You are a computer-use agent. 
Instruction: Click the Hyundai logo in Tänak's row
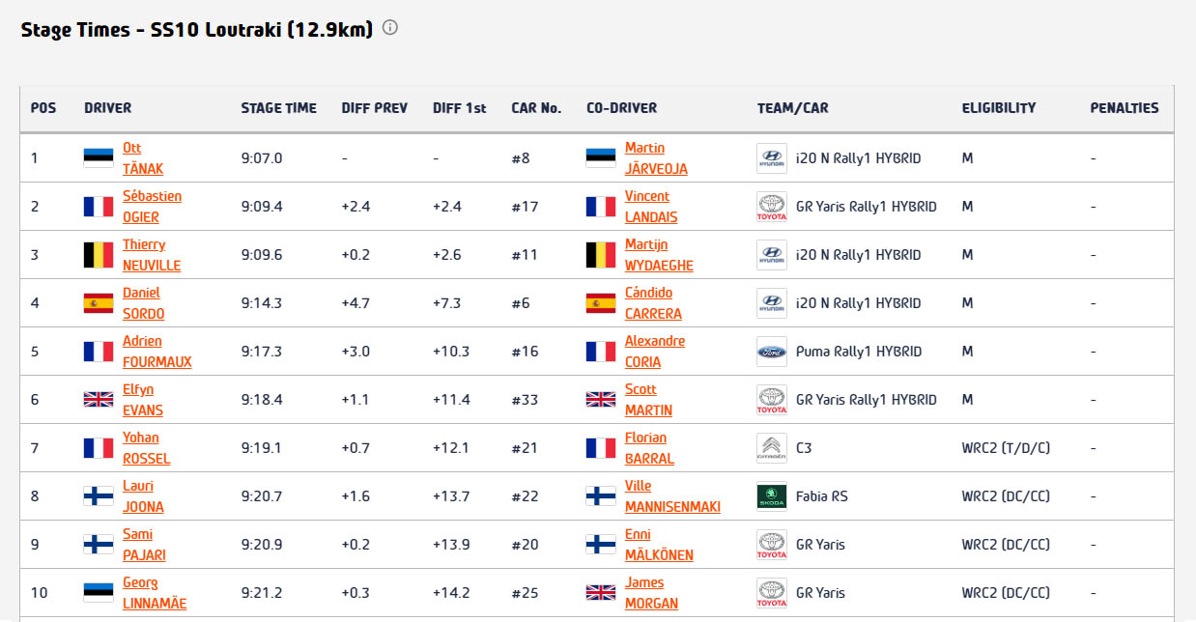771,158
